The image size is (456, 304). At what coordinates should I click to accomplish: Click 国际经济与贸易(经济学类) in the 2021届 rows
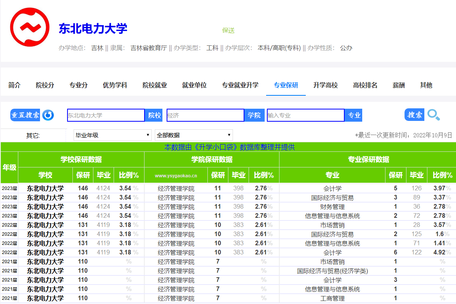(x=332, y=271)
